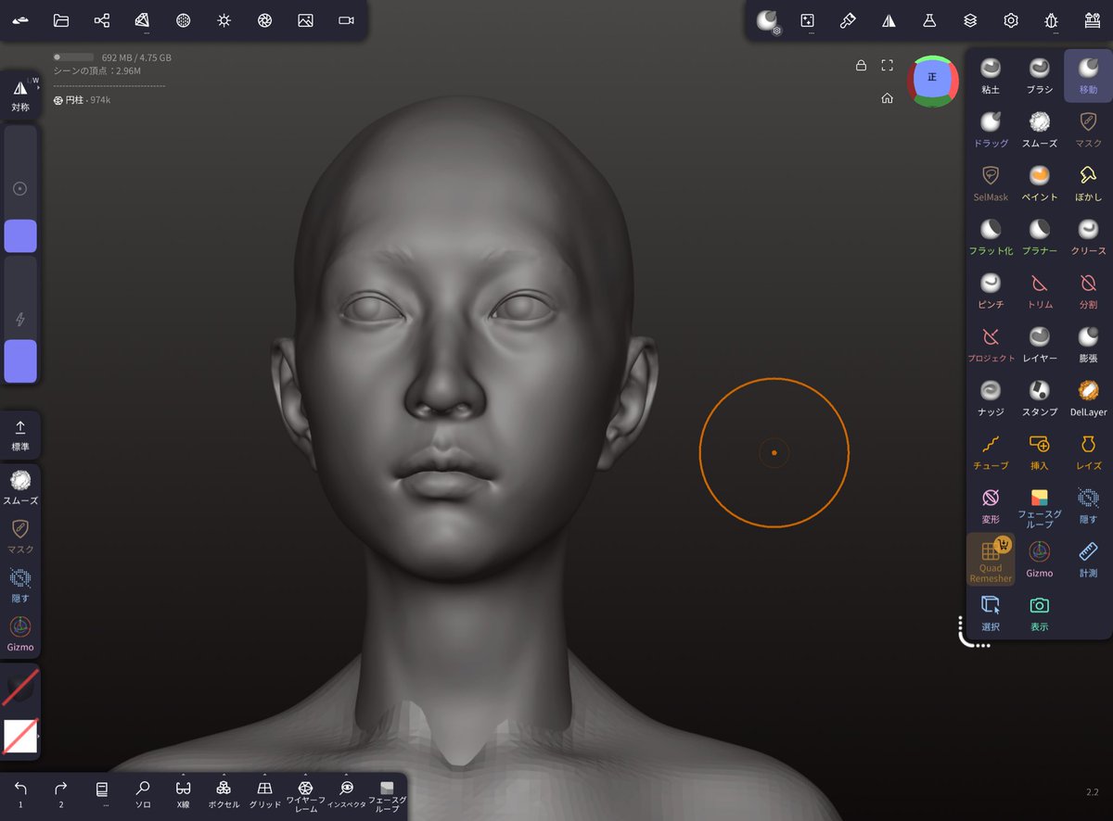
Task: Toggle fullscreen viewport icon
Action: pos(888,65)
